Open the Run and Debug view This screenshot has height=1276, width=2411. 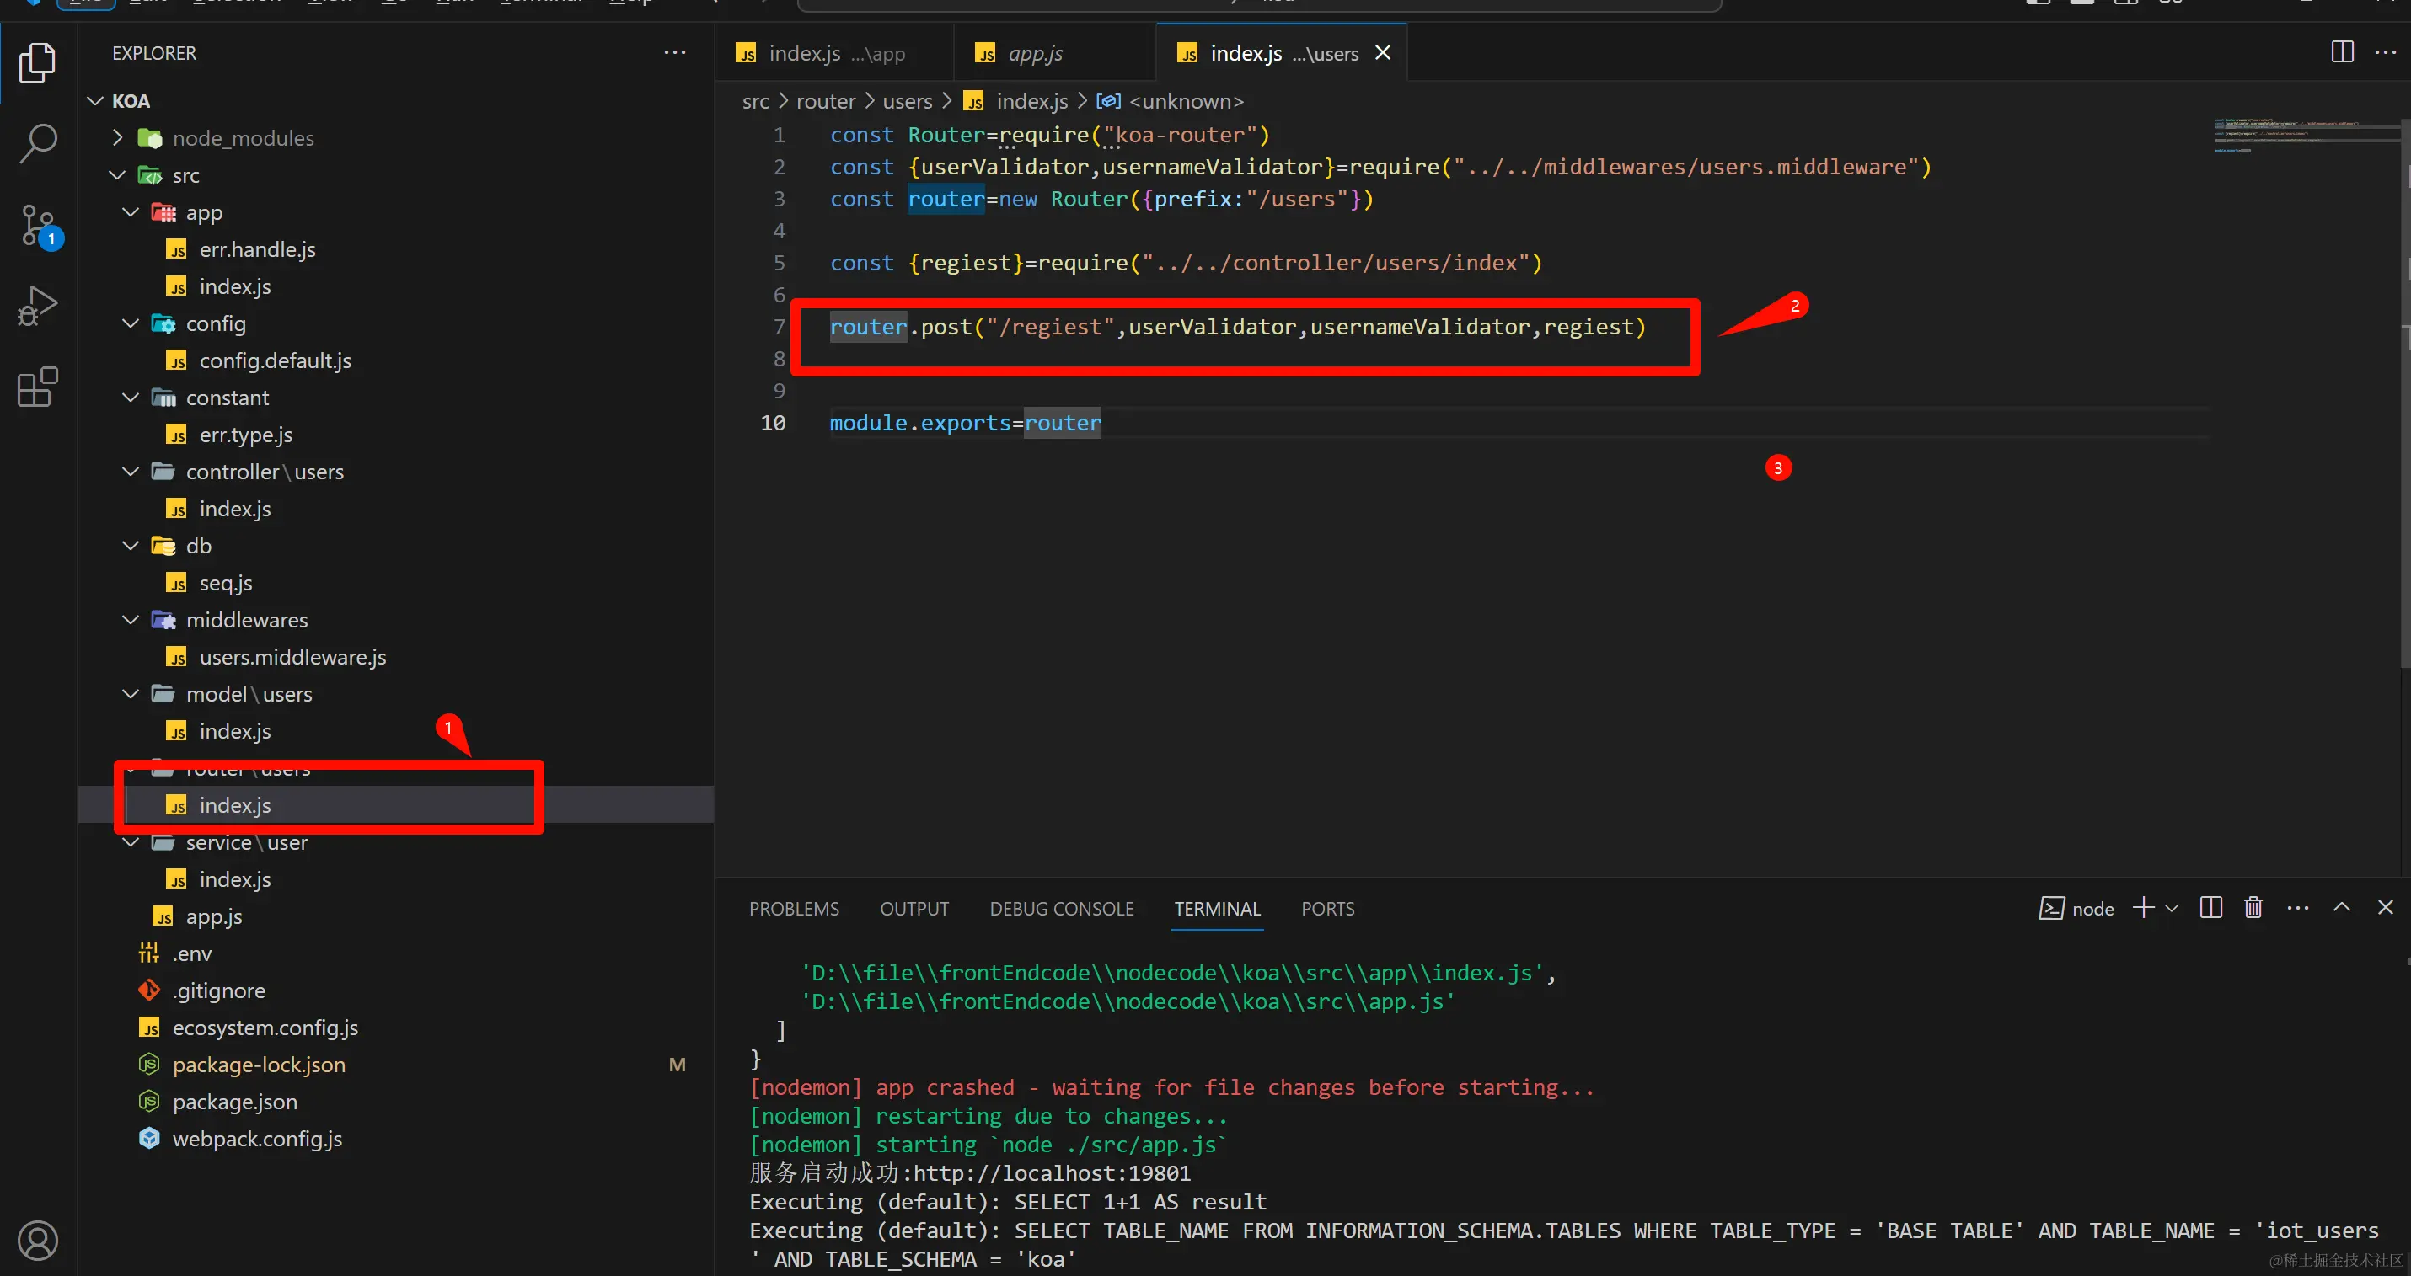pyautogui.click(x=37, y=306)
